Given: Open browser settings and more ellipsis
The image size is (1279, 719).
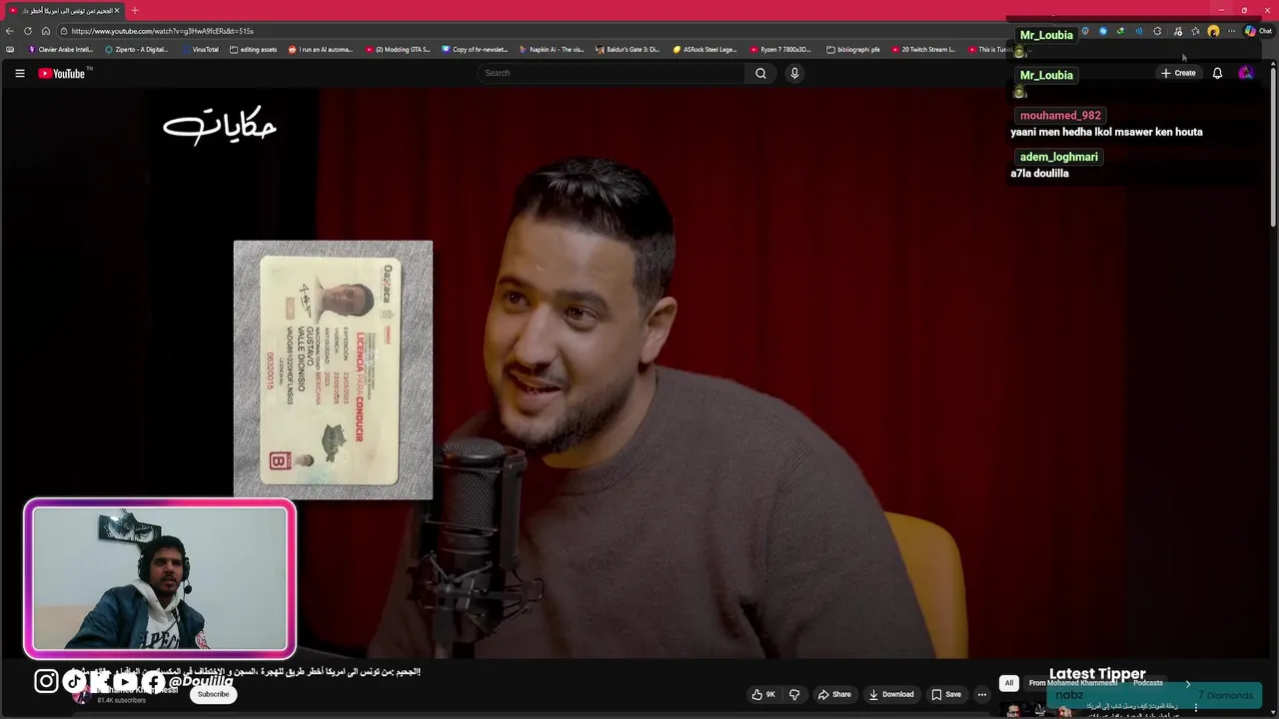Looking at the screenshot, I should point(1231,31).
